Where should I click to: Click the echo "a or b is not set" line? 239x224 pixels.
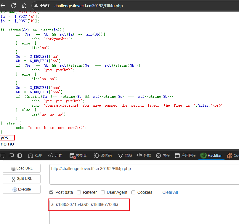[x=51, y=128]
